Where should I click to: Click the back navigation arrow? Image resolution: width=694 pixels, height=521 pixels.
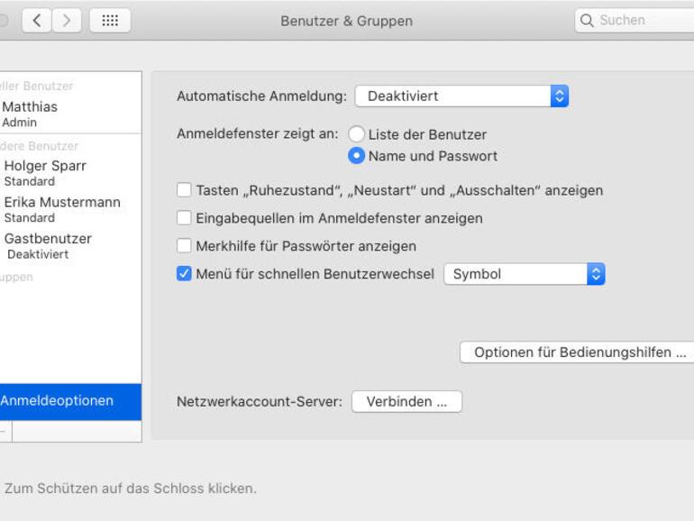[36, 20]
